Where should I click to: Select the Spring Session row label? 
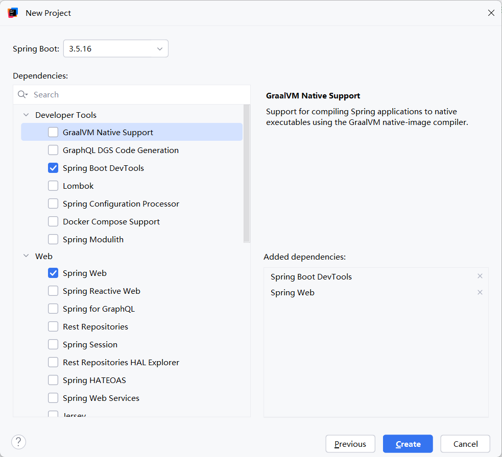click(90, 345)
